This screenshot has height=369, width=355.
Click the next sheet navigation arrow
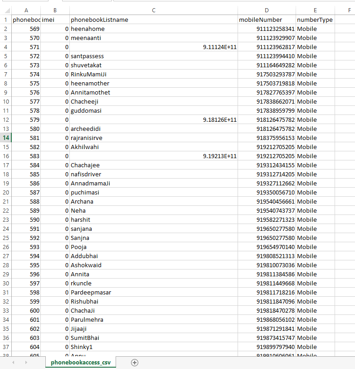tap(25, 362)
